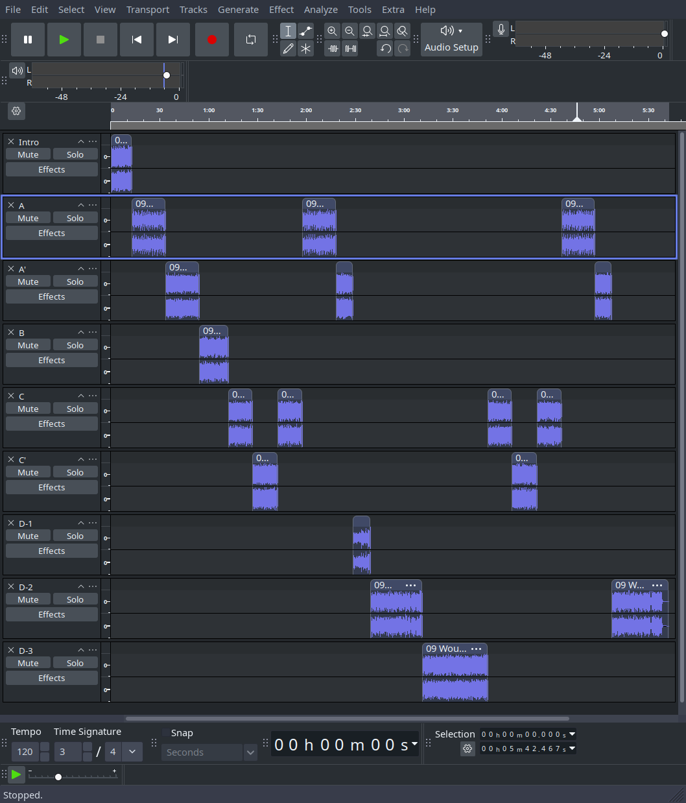
Task: Trim audio outside selection icon
Action: pos(333,49)
